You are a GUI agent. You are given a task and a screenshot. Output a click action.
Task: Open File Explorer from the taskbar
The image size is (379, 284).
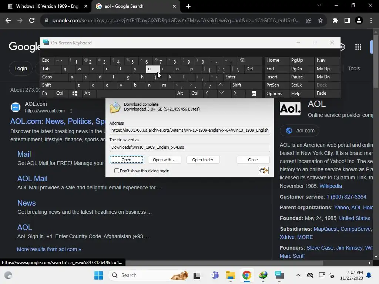230,275
